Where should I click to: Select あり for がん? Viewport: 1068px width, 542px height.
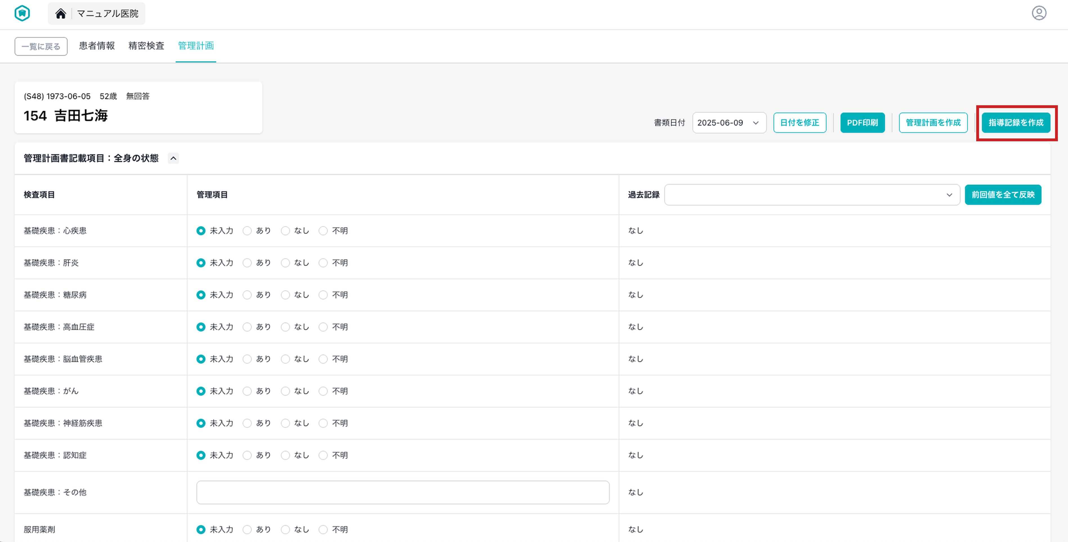pos(247,391)
